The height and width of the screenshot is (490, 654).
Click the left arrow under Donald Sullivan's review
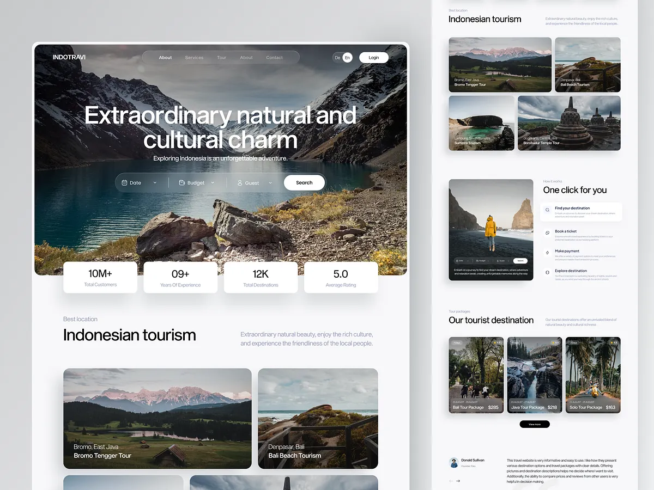pyautogui.click(x=451, y=481)
